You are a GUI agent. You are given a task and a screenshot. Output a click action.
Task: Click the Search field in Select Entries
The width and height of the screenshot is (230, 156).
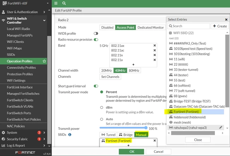coord(189,26)
